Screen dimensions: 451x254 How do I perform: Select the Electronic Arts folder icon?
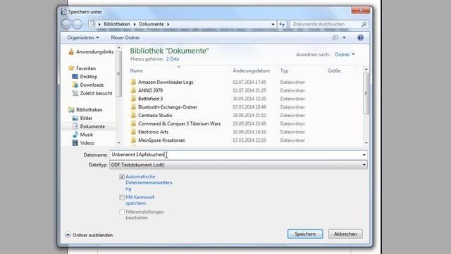(133, 132)
